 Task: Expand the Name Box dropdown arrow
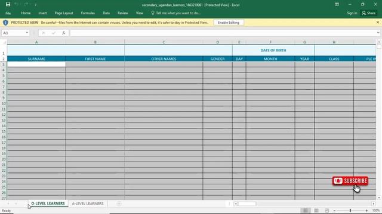(27, 33)
